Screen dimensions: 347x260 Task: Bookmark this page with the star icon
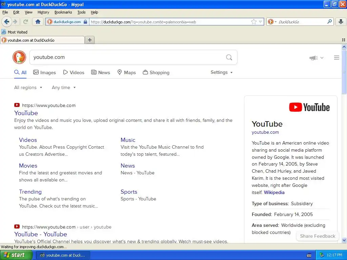click(x=253, y=22)
